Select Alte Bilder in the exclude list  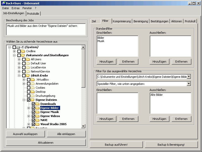[x=157, y=95]
